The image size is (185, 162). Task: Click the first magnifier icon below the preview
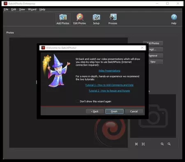(x=162, y=144)
